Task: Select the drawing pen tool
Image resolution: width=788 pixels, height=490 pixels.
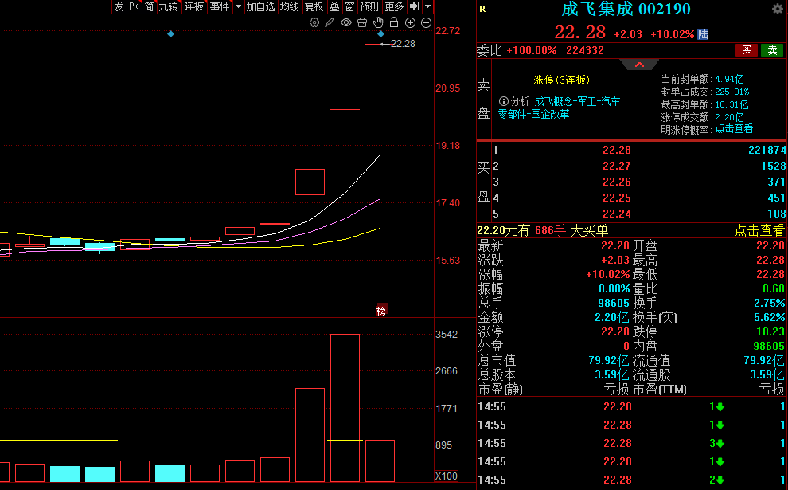Action: (x=330, y=22)
